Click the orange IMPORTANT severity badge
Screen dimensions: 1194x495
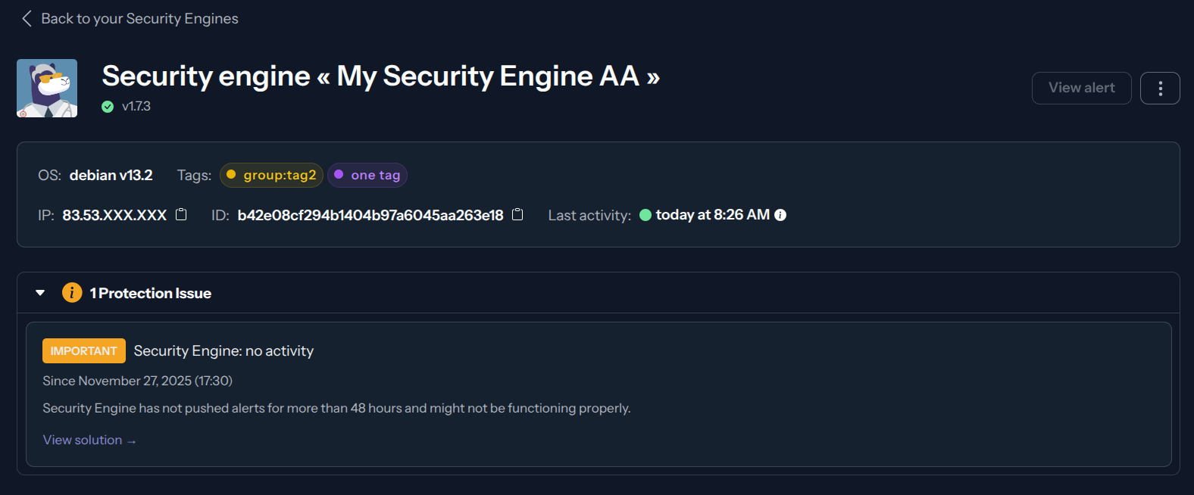[83, 350]
